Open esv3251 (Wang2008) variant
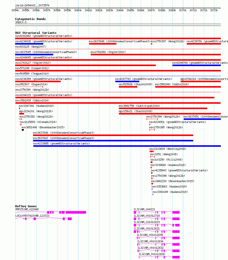228x260 pixels. [x=164, y=154]
